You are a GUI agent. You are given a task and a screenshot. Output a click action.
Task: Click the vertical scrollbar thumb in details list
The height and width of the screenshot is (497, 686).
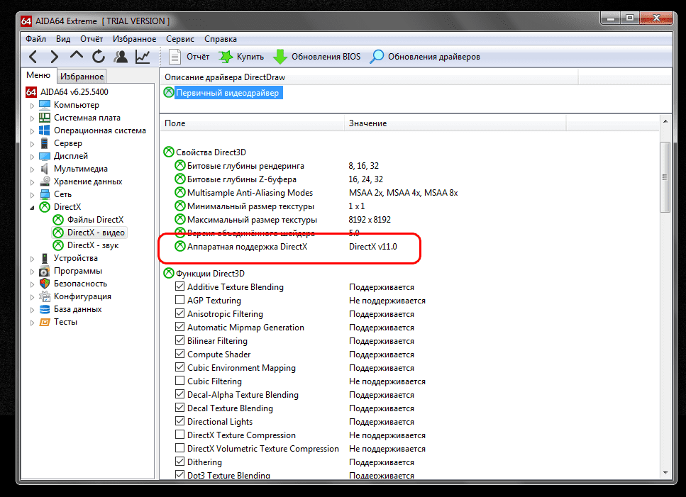665,177
